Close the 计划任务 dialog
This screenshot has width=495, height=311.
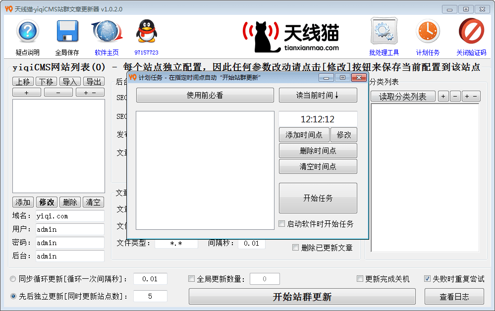[359, 77]
